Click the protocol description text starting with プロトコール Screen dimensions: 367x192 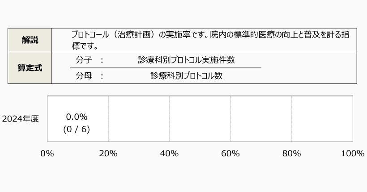[210, 35]
